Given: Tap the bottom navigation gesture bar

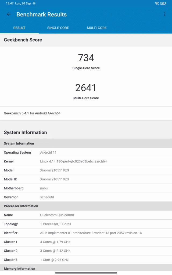Looking at the screenshot, I should (86, 273).
